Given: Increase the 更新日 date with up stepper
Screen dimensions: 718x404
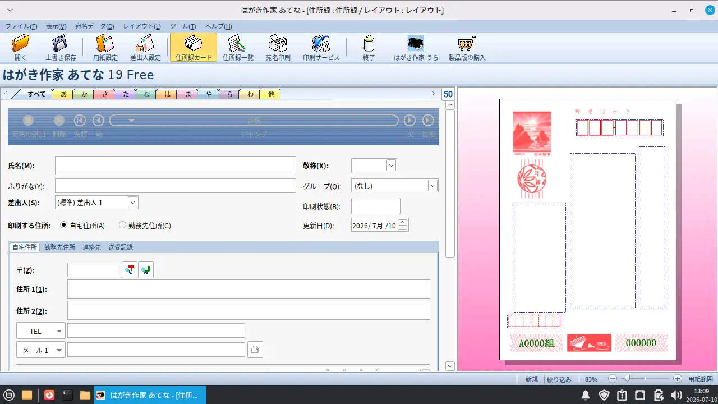Looking at the screenshot, I should 403,222.
